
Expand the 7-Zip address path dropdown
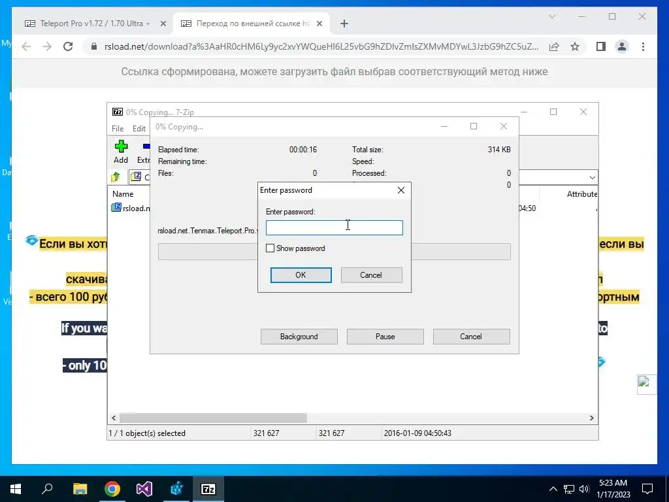tap(592, 177)
